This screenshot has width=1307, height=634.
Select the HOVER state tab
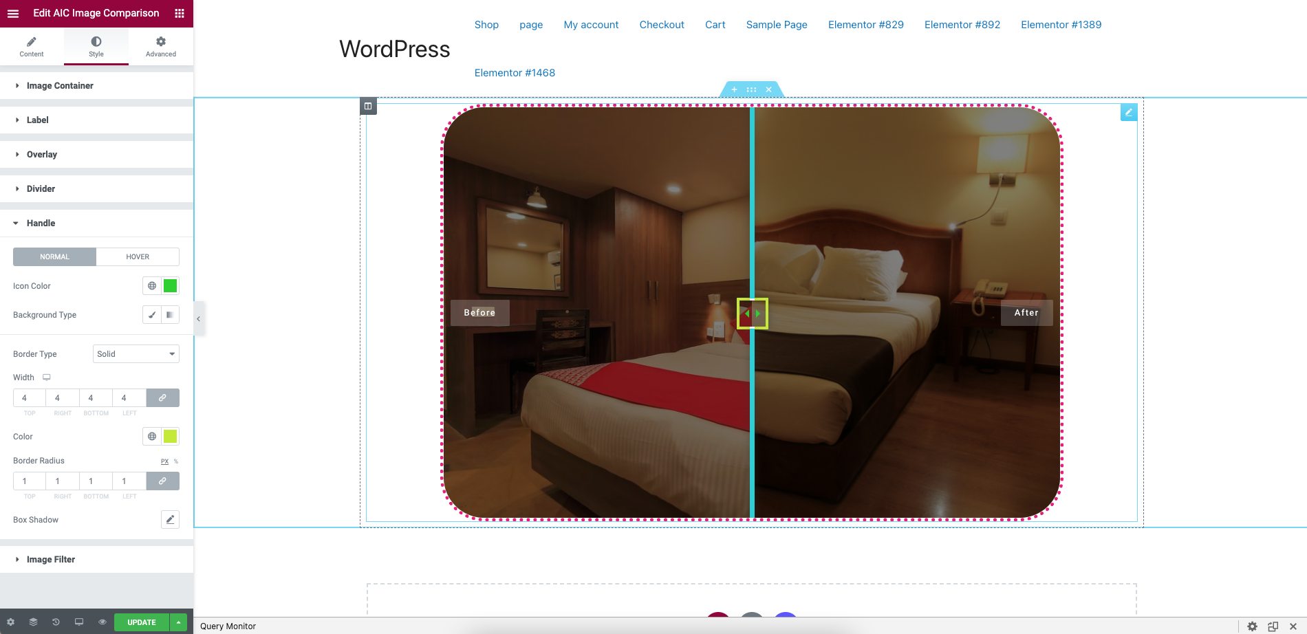pyautogui.click(x=138, y=256)
